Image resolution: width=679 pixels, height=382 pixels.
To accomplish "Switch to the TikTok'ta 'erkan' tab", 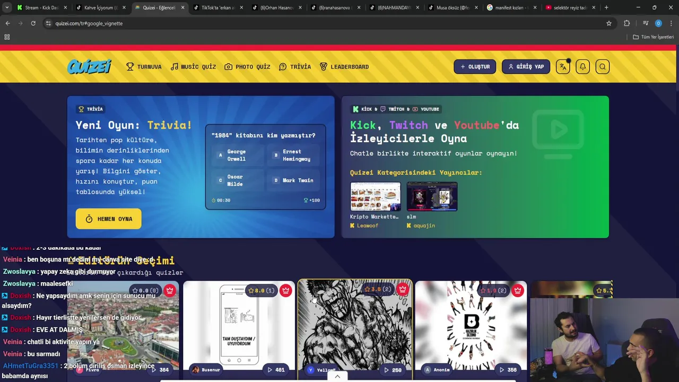I will coord(218,7).
